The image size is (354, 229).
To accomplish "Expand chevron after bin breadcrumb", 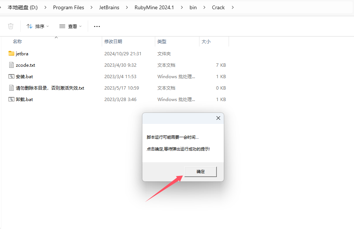I will pyautogui.click(x=204, y=7).
